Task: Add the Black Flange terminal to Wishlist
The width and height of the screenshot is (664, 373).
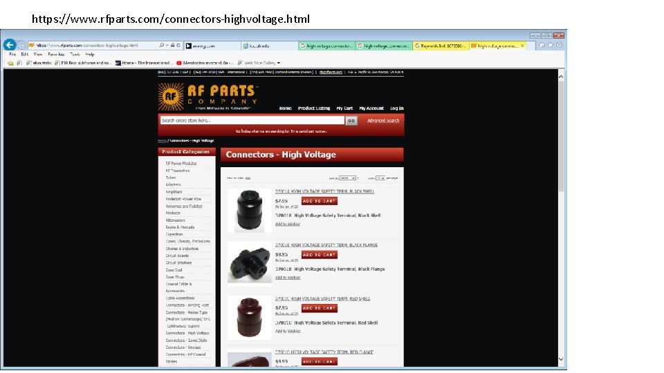Action: click(288, 278)
